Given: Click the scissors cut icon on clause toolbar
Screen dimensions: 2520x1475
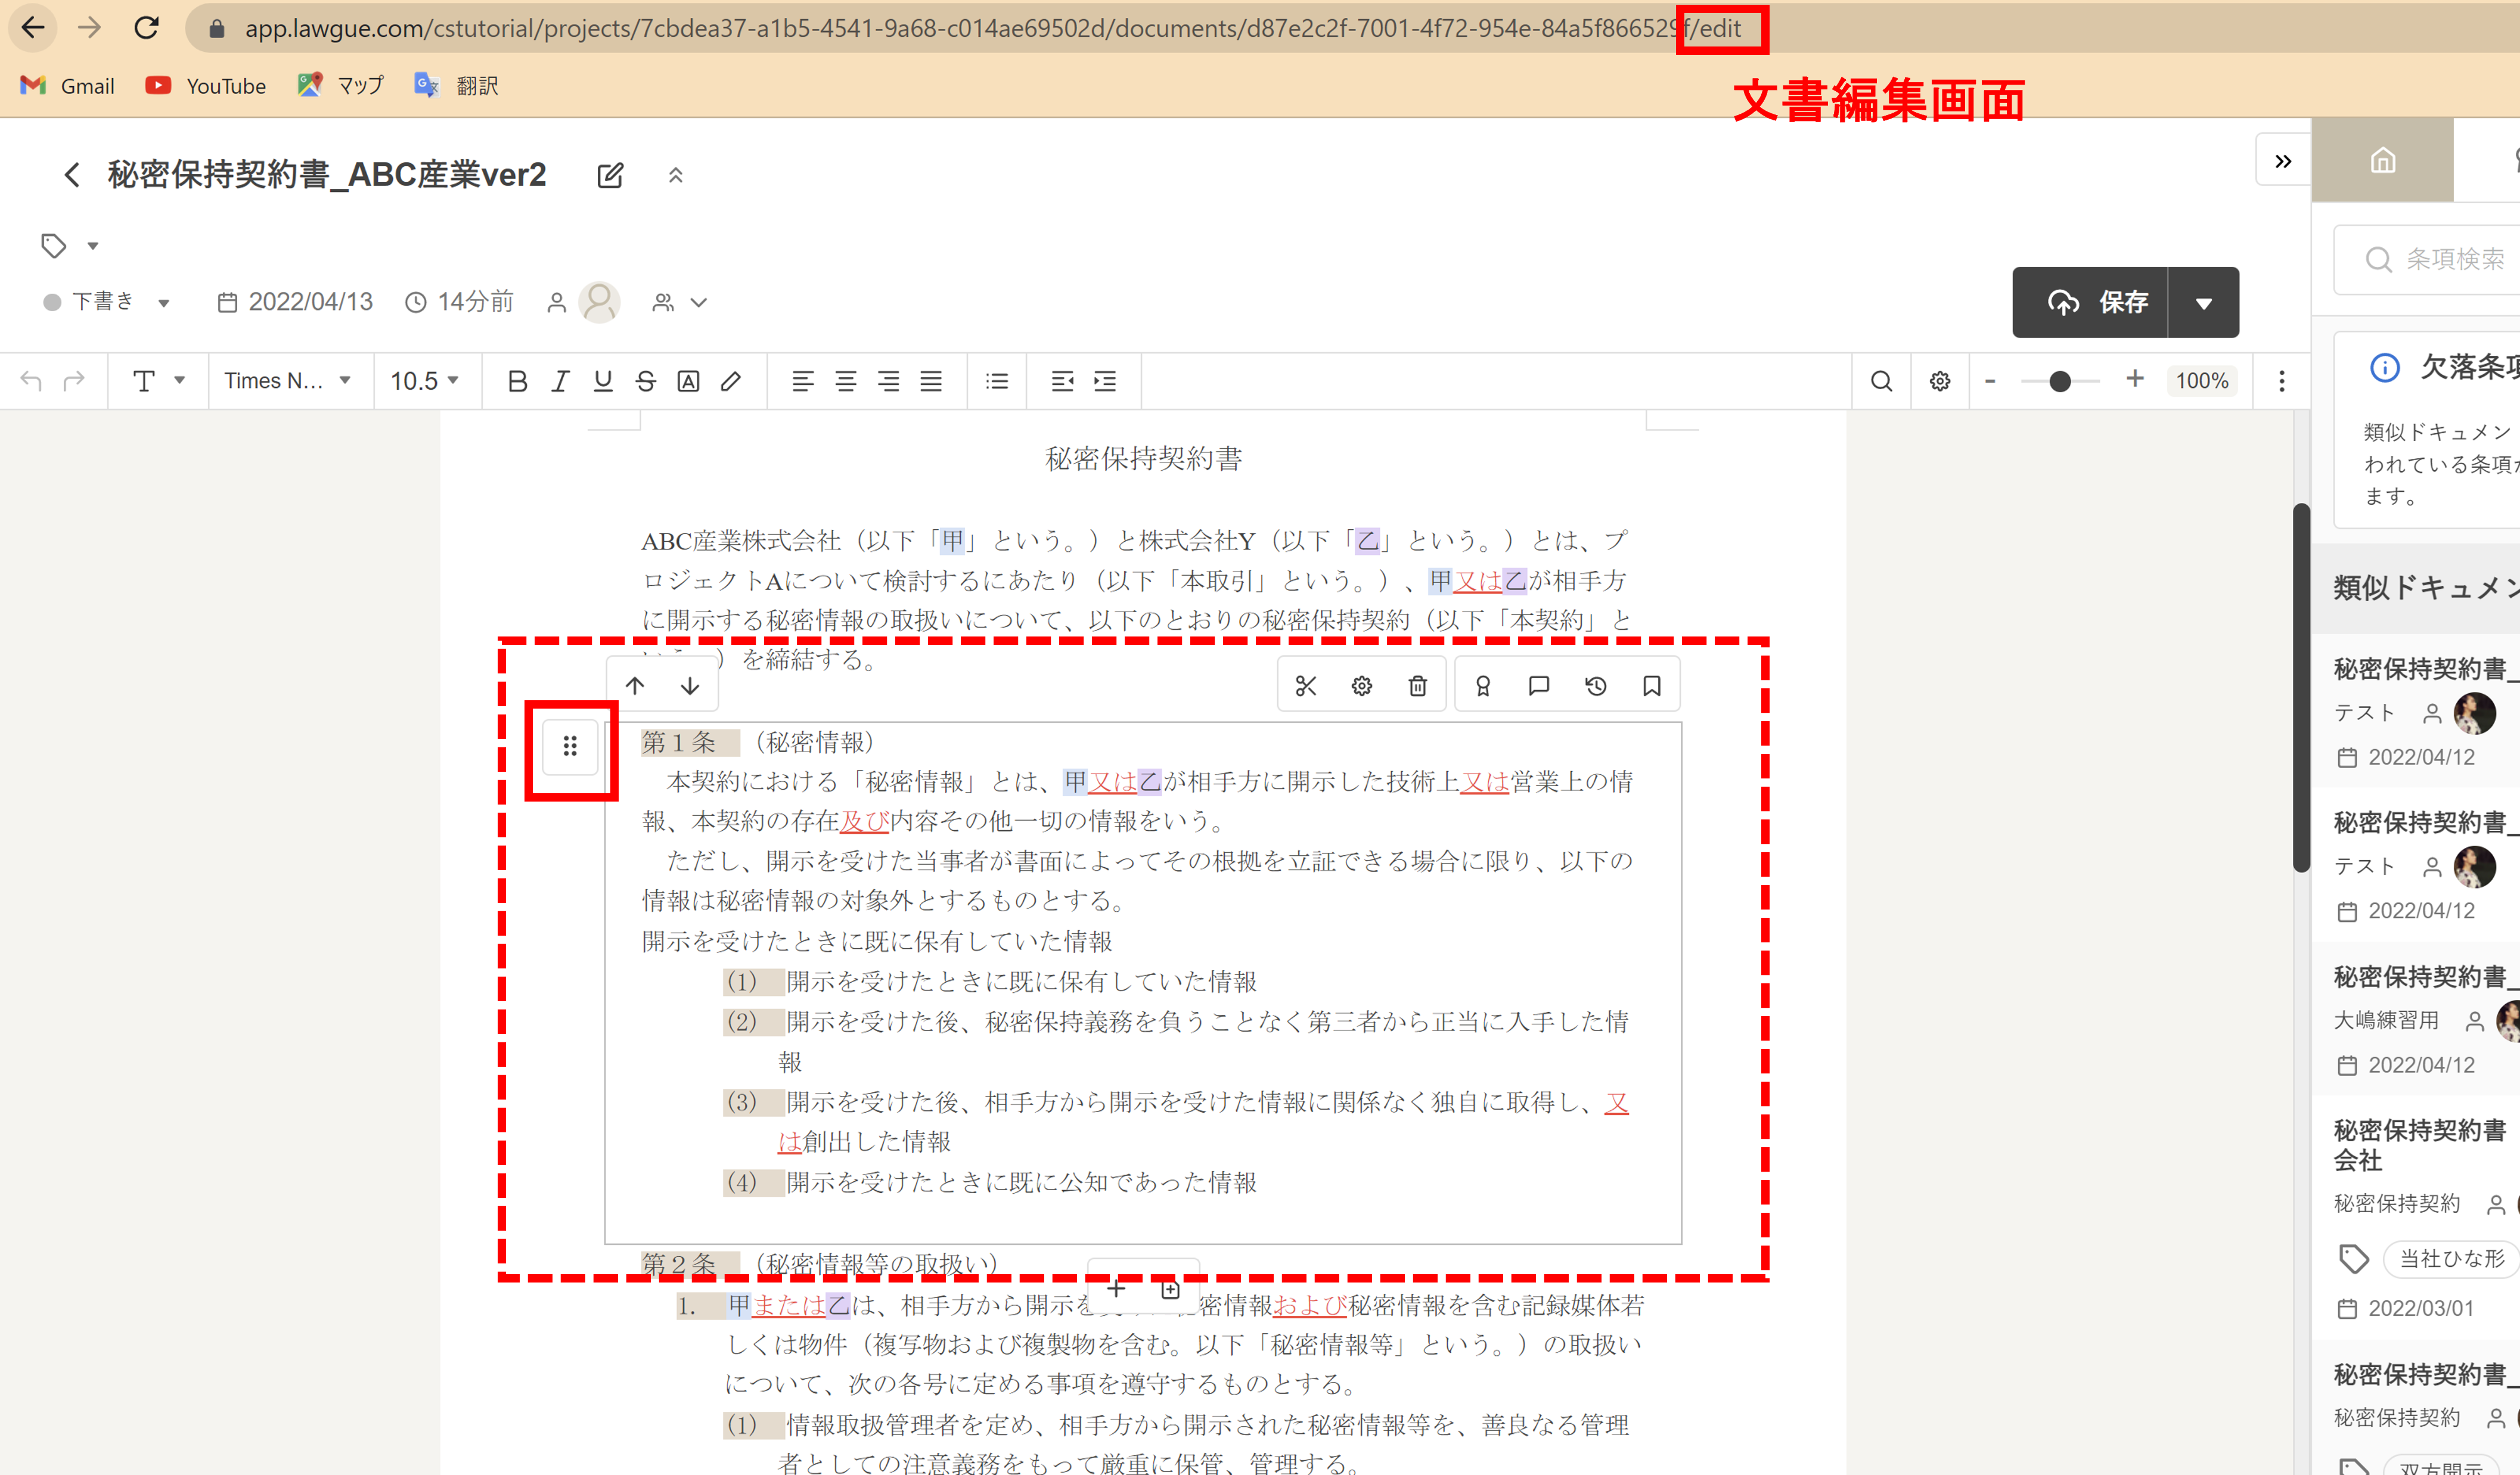Looking at the screenshot, I should click(x=1305, y=686).
